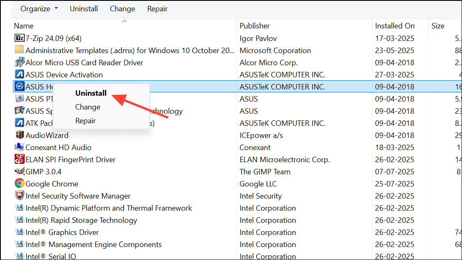Click the Intel Security Software Manager icon
The height and width of the screenshot is (260, 462).
(19, 196)
